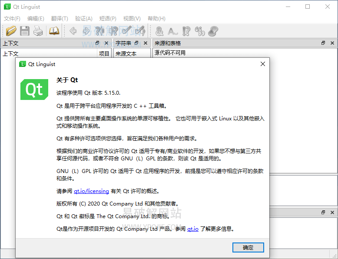Image resolution: width=338 pixels, height=259 pixels.
Task: Open the qt.io/licensing link
Action: tap(85, 191)
